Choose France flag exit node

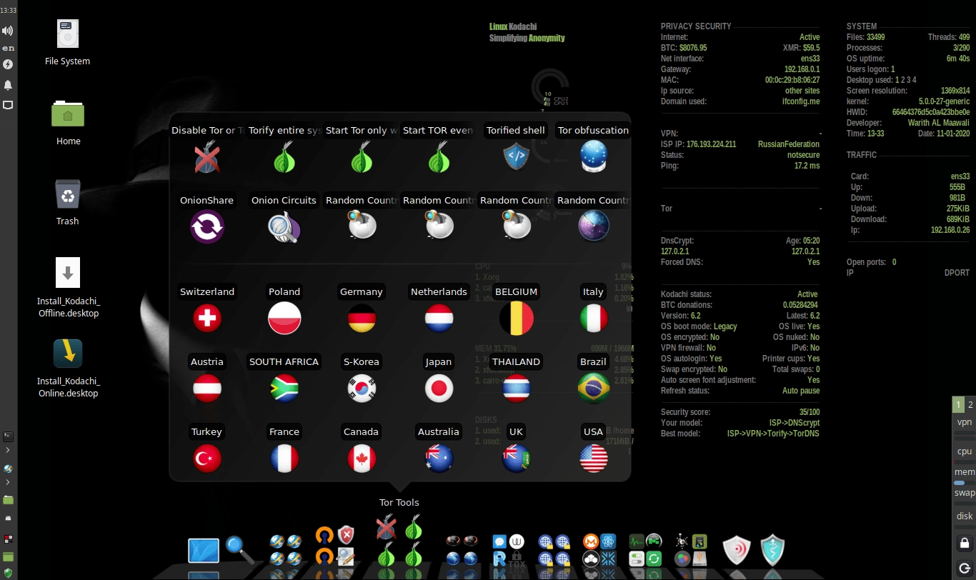point(284,458)
